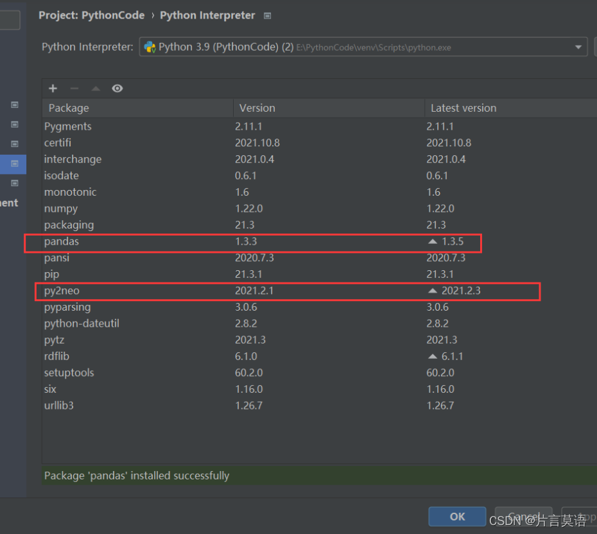Select the packaging package name
The height and width of the screenshot is (534, 597).
pos(69,225)
